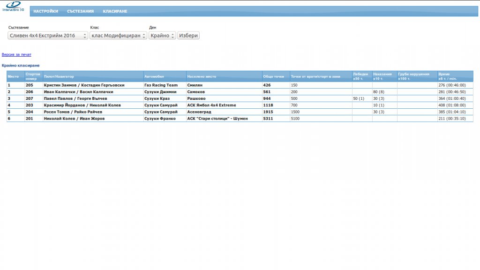Open the КЛАСИРАНЕ menu
The height and width of the screenshot is (270, 480).
coord(115,11)
